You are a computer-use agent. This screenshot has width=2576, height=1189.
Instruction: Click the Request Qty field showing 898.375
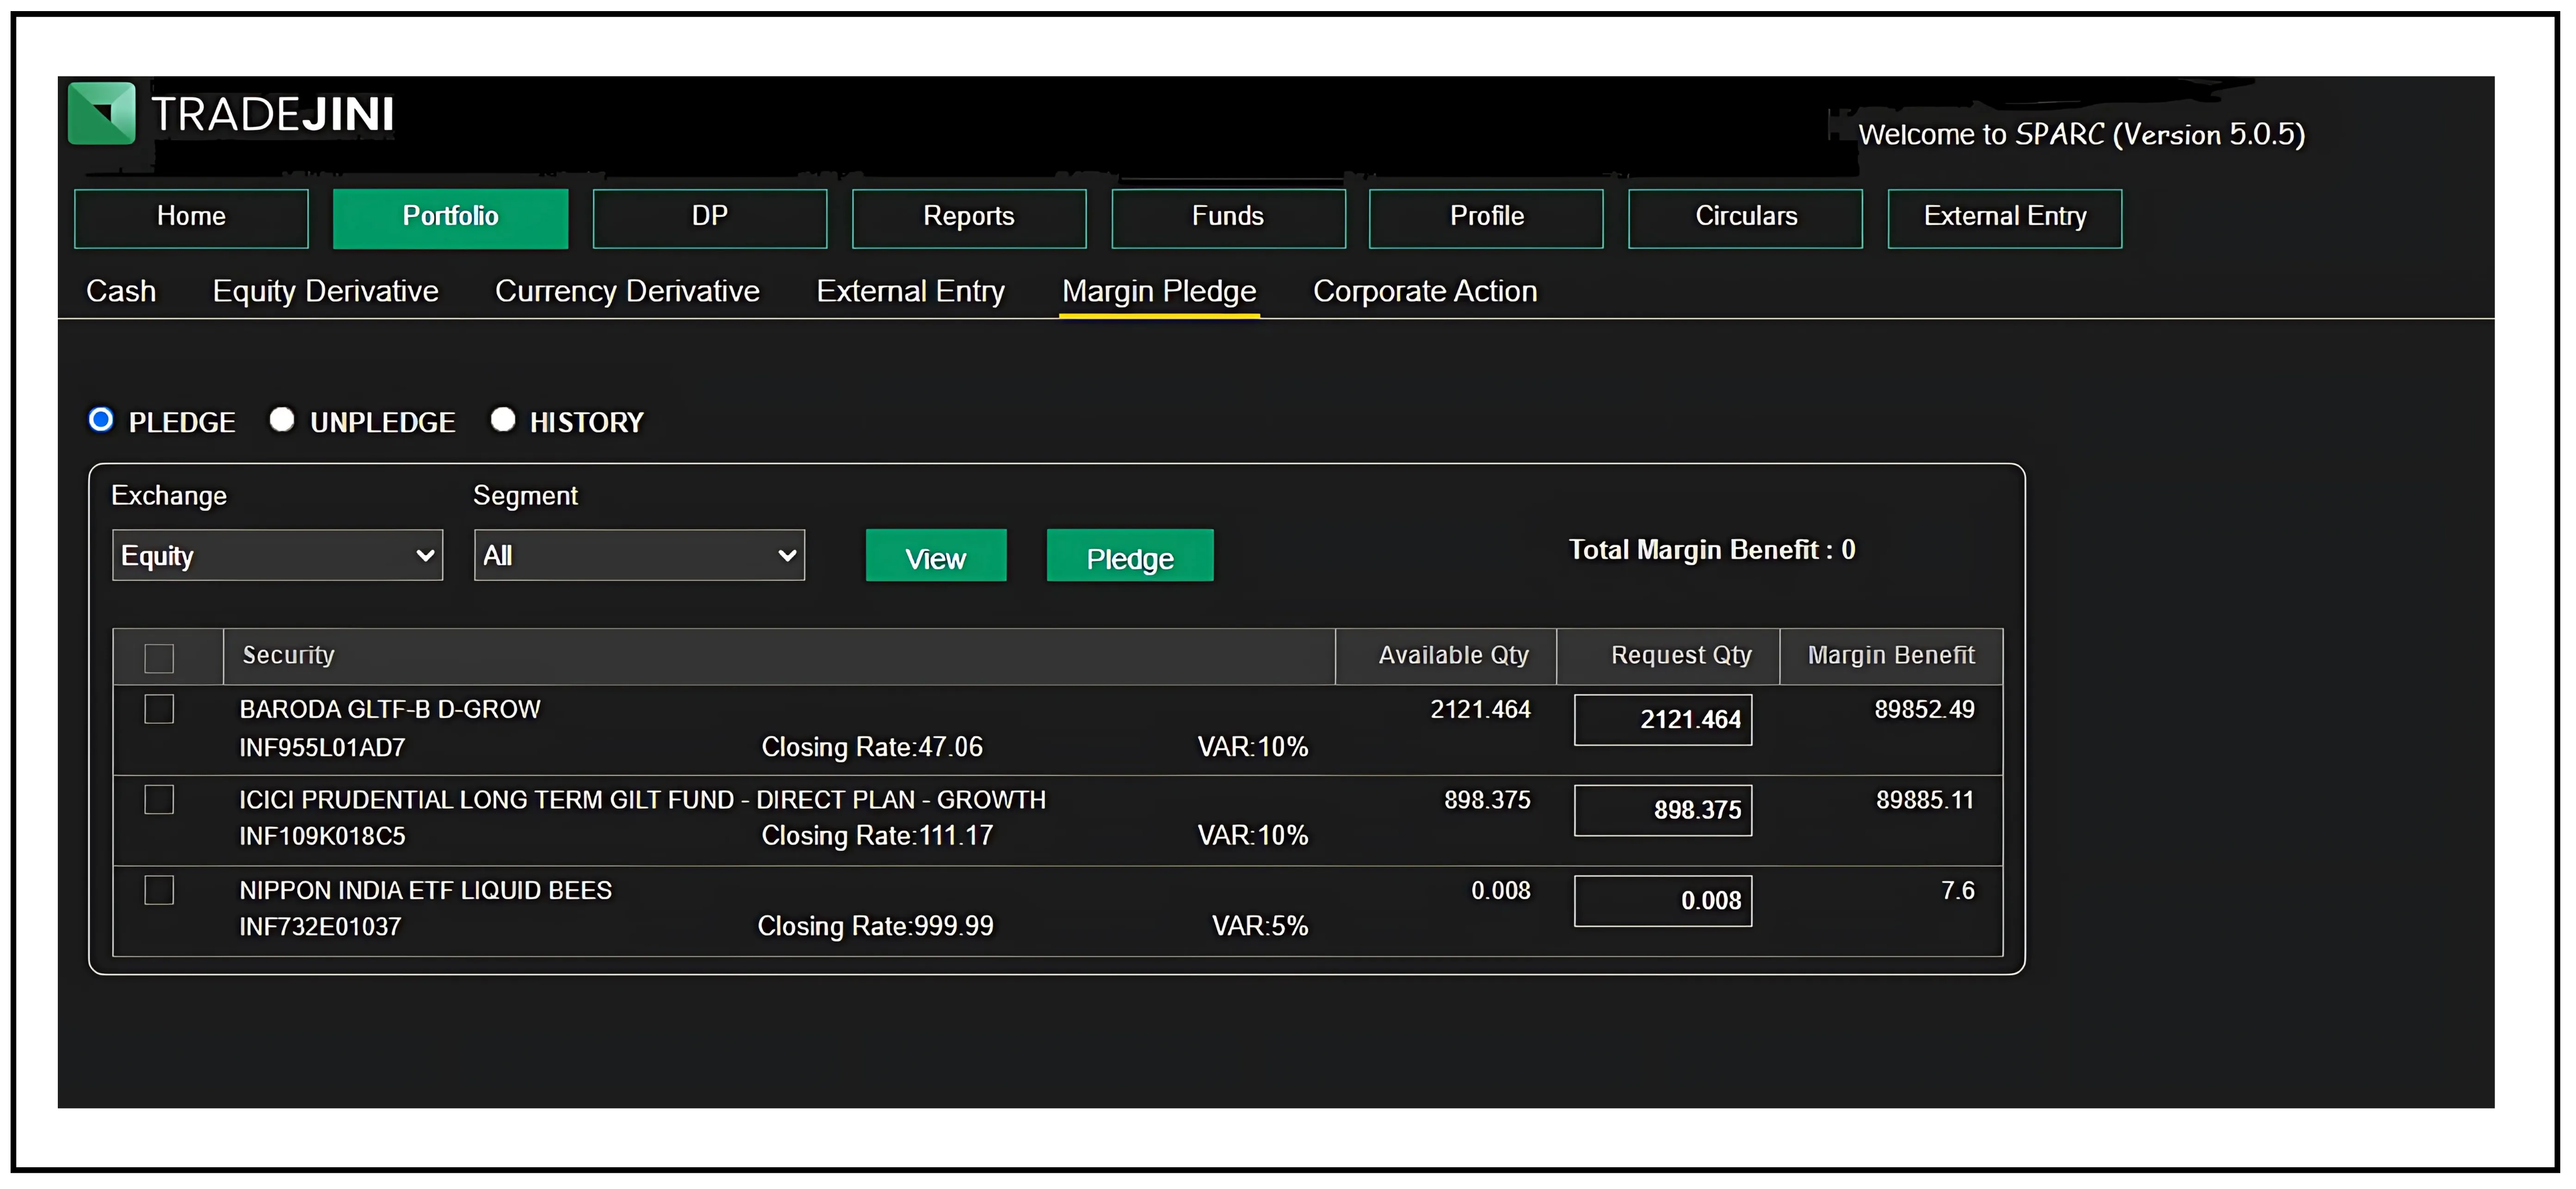coord(1663,810)
